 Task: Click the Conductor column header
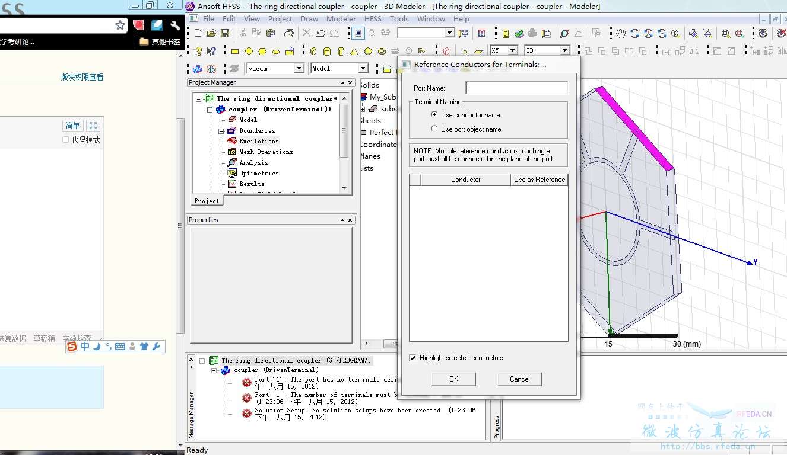(x=466, y=180)
